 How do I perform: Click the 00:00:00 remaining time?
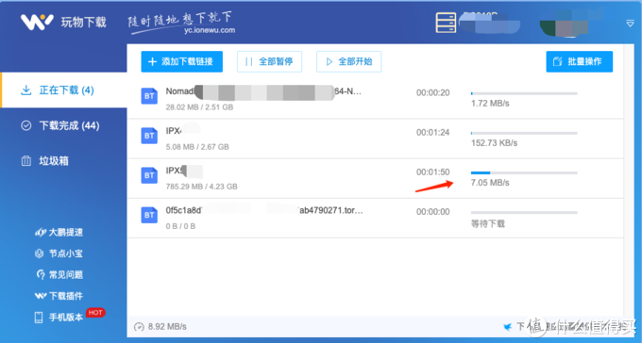pos(432,212)
